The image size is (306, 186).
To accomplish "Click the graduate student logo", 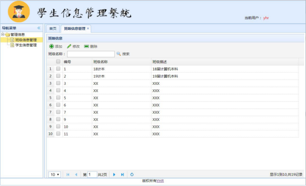I will [19, 12].
